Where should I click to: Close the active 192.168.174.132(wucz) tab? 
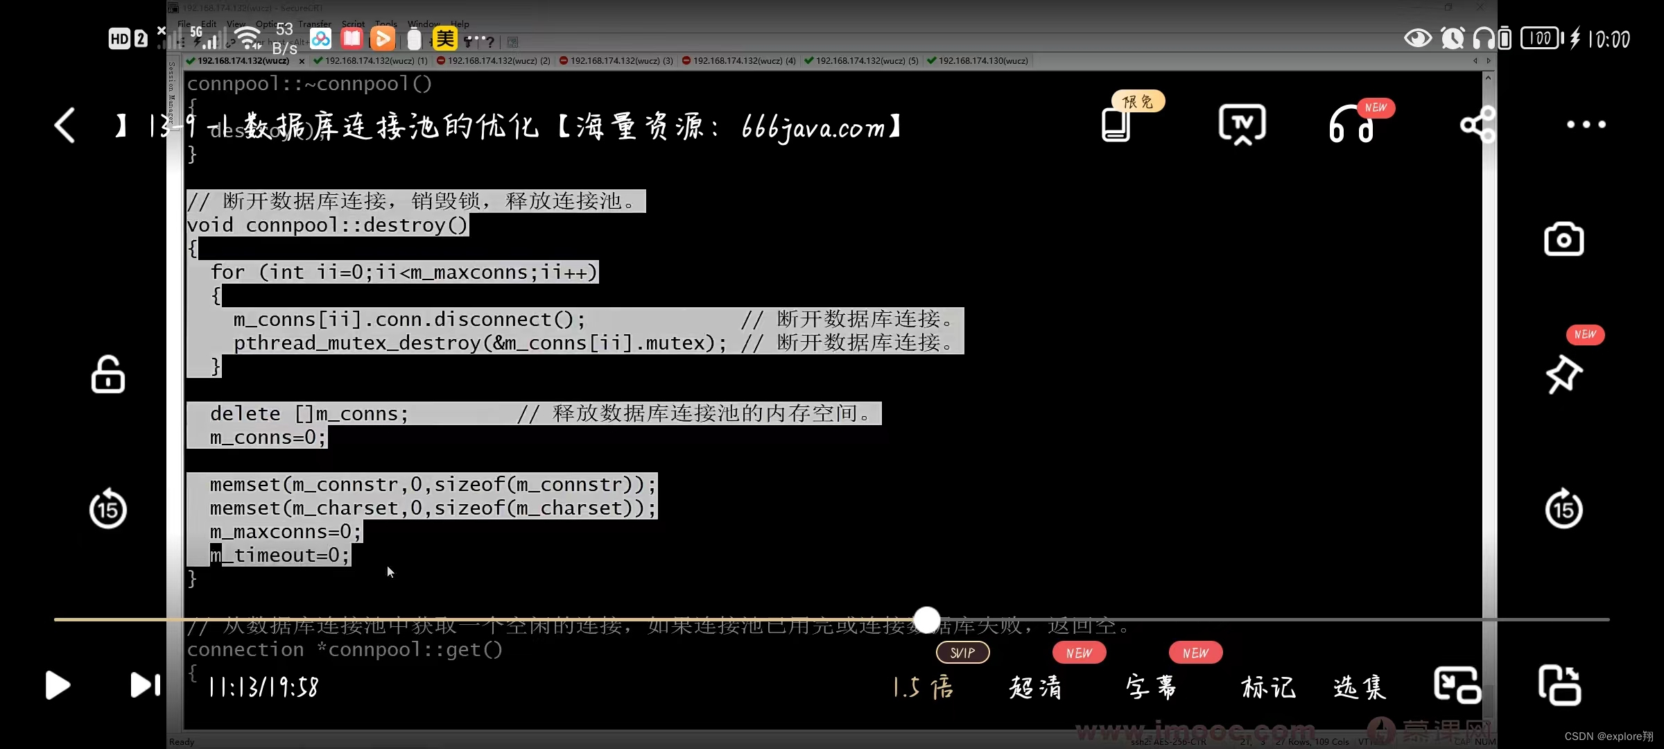pyautogui.click(x=302, y=61)
